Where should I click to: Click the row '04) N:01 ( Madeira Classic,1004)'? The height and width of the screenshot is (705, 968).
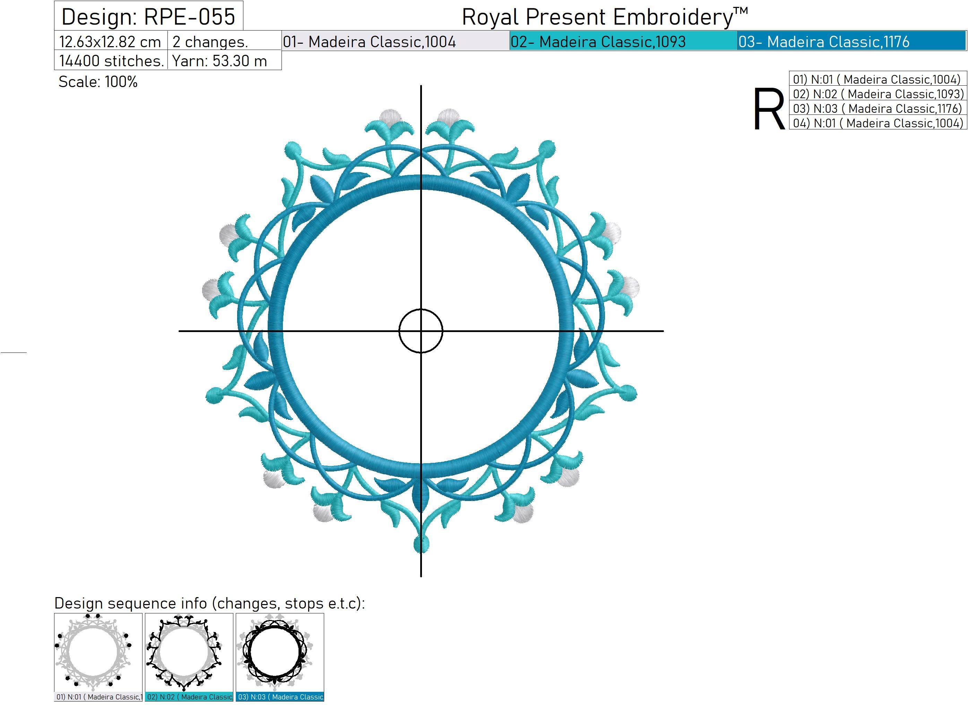tap(878, 122)
